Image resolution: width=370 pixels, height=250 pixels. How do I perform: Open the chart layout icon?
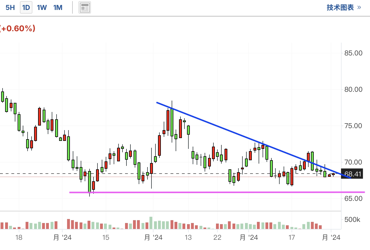pyautogui.click(x=85, y=8)
